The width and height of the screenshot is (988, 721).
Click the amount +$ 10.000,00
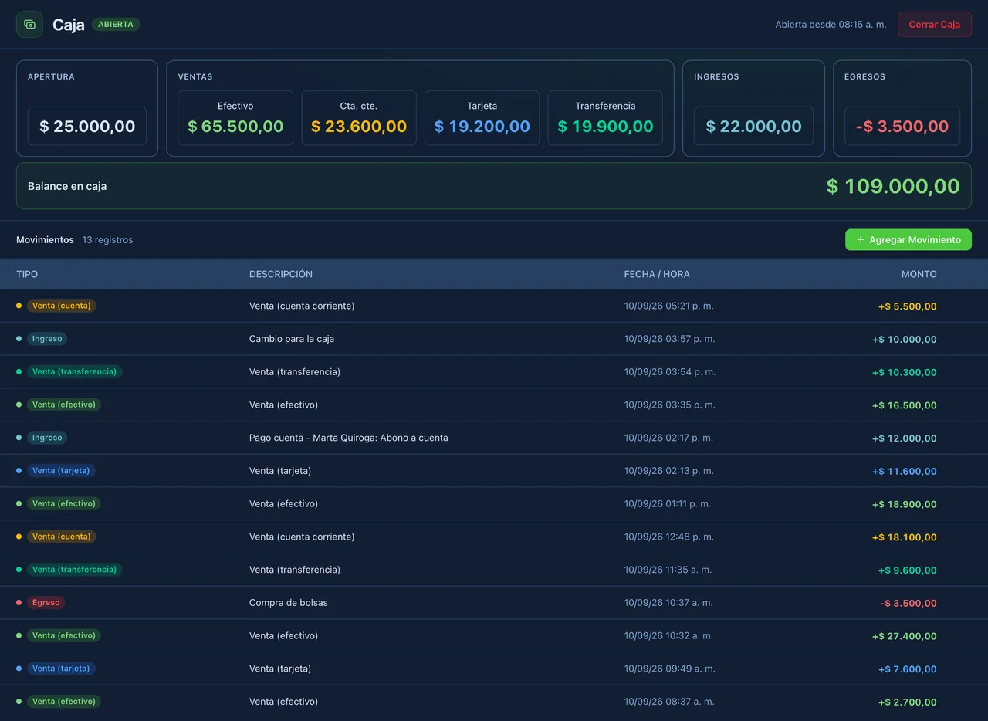[905, 339]
